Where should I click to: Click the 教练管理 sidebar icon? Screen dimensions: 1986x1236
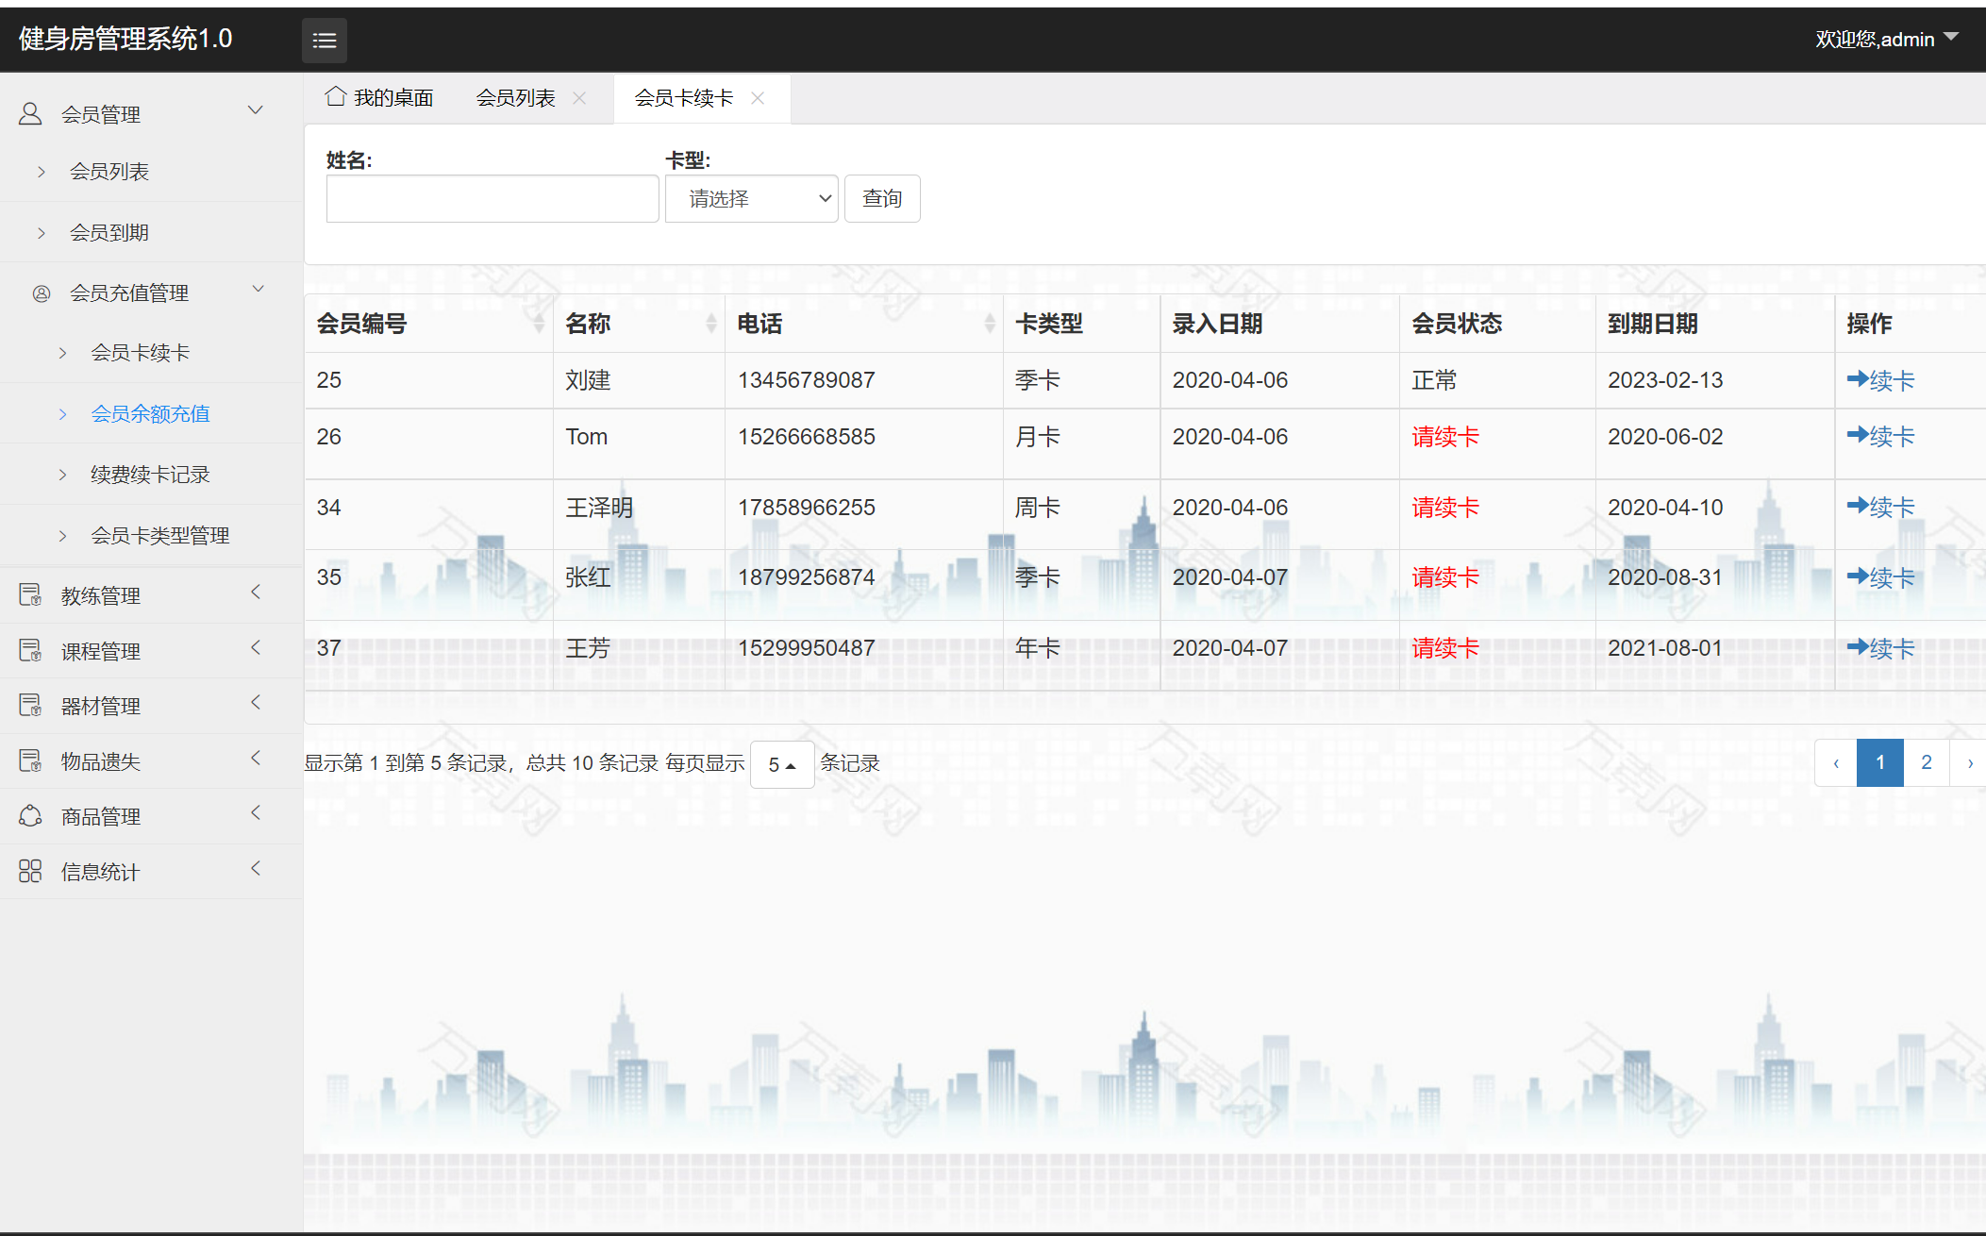(30, 595)
